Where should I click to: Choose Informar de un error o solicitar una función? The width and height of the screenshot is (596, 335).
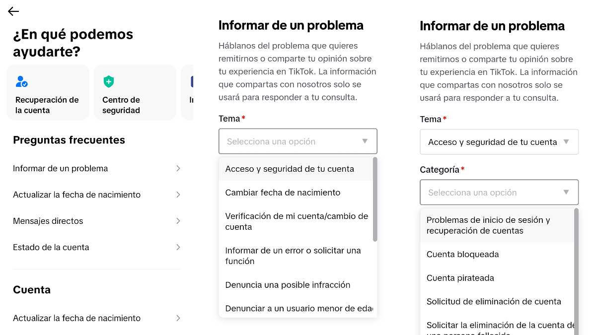coord(296,256)
